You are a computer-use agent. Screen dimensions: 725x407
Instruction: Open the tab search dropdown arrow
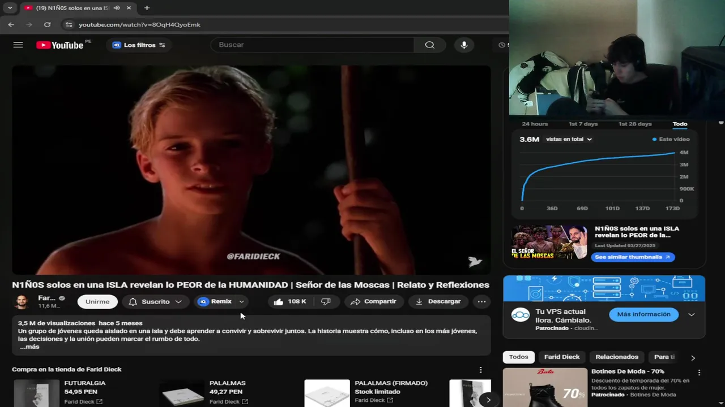(10, 8)
